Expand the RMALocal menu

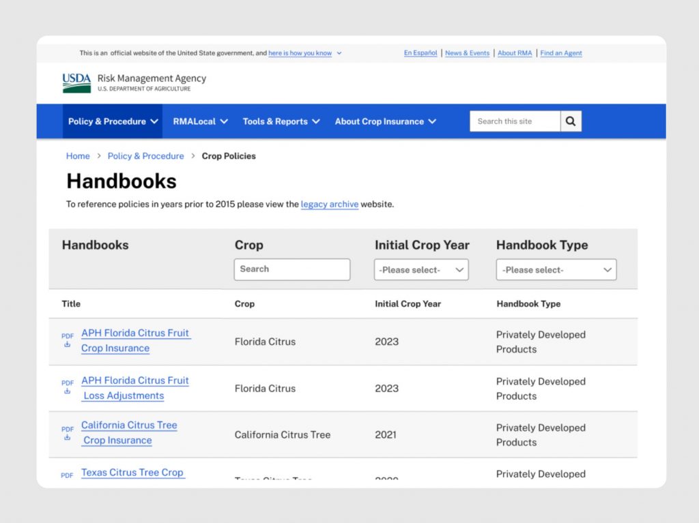click(200, 121)
